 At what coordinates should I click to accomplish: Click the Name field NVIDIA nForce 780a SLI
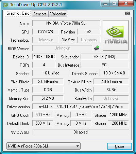pyautogui.click(x=66, y=23)
